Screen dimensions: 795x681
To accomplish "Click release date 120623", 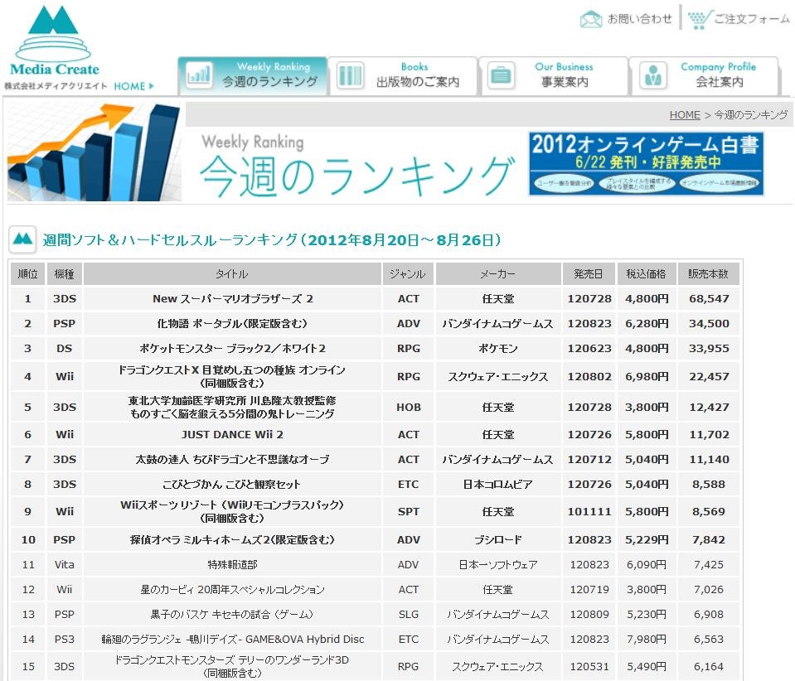I will [x=589, y=349].
